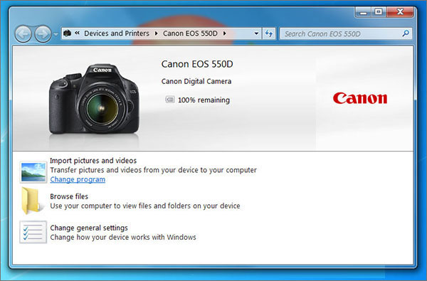Open the address bar history dropdown
Viewport: 427px width, 281px height.
(x=256, y=33)
